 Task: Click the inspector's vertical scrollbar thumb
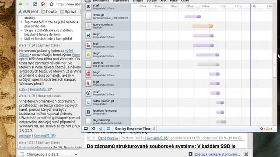click(275, 65)
